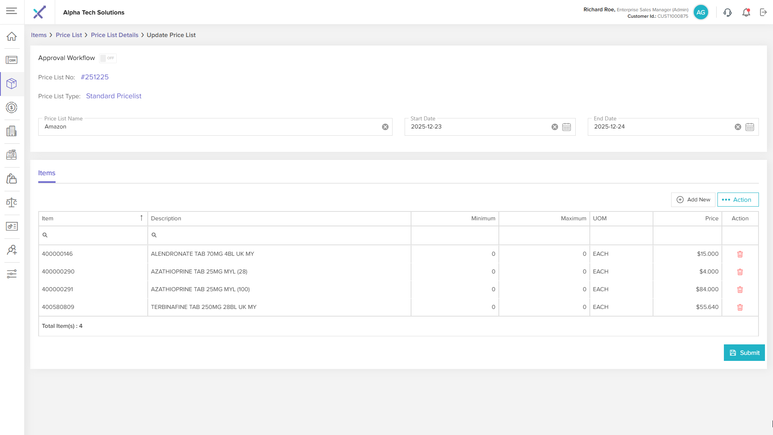Open notifications bell
This screenshot has height=435, width=773.
pos(746,12)
